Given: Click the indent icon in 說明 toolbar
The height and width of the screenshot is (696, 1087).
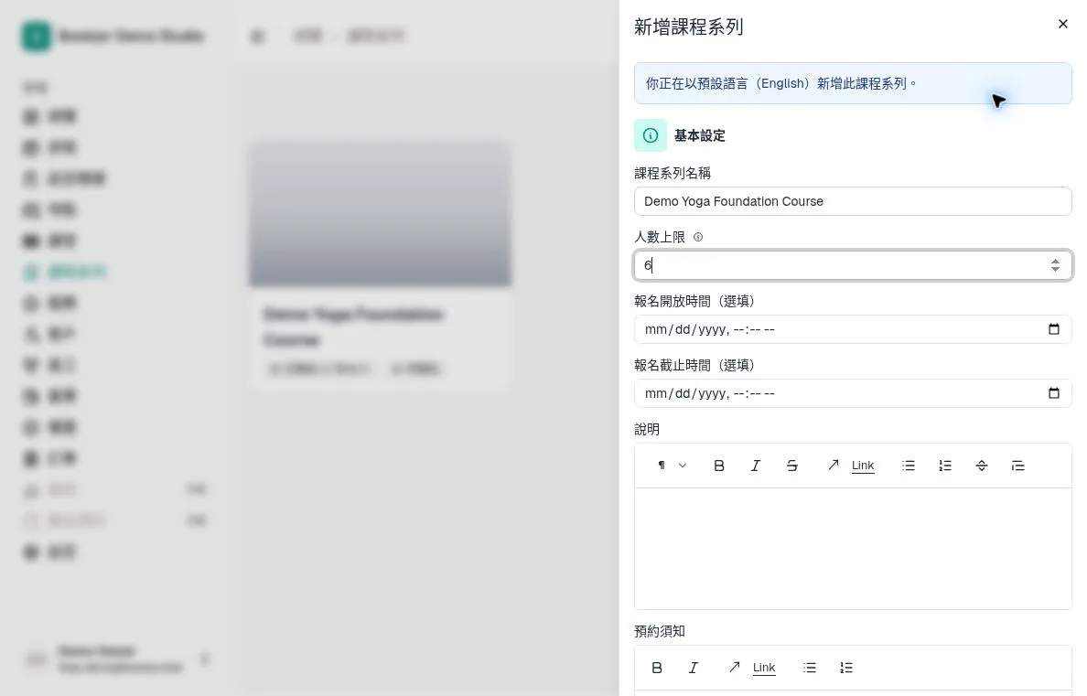Looking at the screenshot, I should (1017, 466).
